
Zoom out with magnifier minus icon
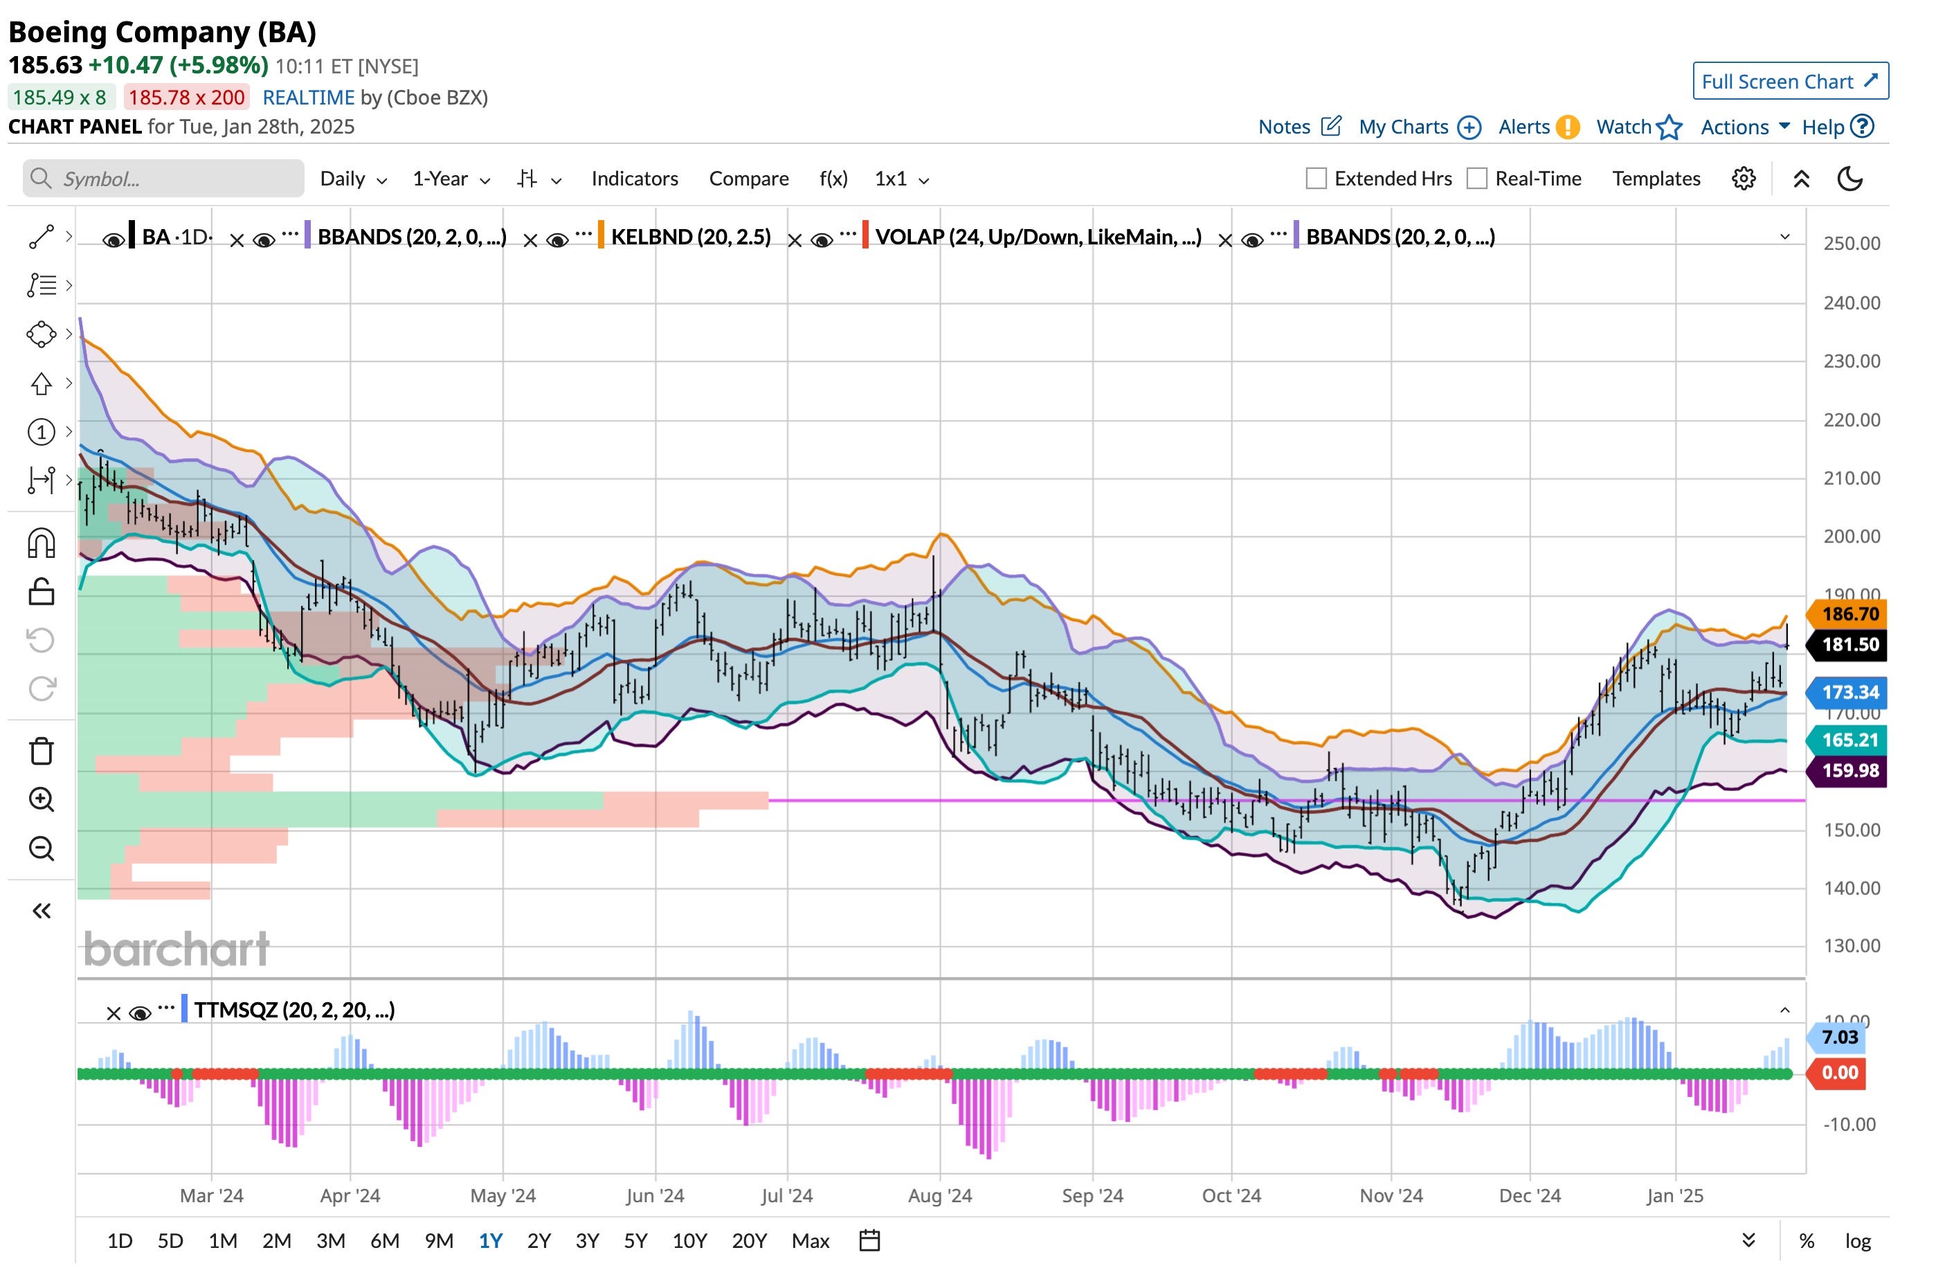pyautogui.click(x=41, y=849)
